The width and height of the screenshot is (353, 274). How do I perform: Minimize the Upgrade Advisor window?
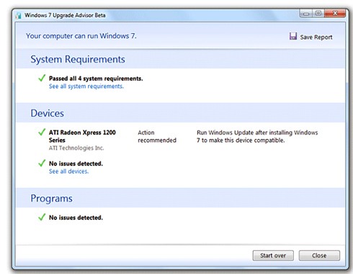pos(306,14)
